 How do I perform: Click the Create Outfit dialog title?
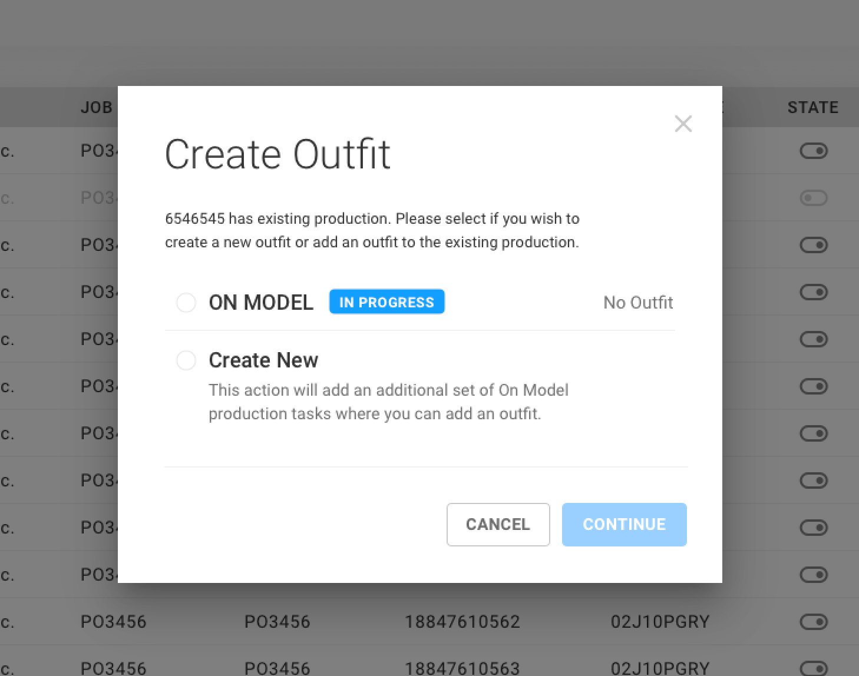(277, 154)
